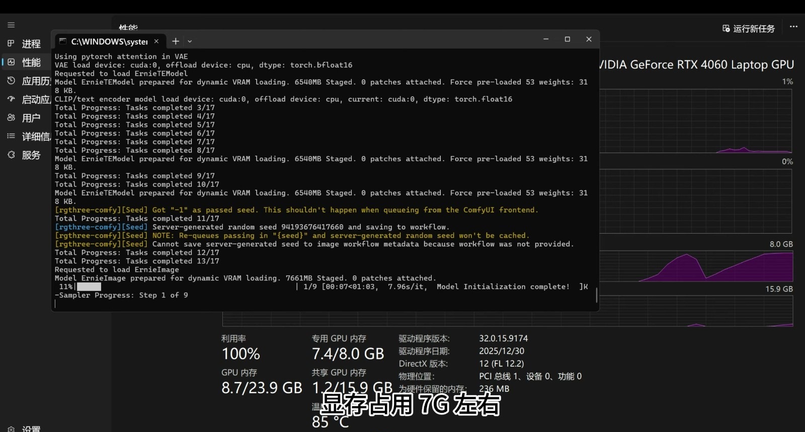This screenshot has width=805, height=432.
Task: Click 'Tasks completed 8/17' terminal line
Action: point(135,151)
